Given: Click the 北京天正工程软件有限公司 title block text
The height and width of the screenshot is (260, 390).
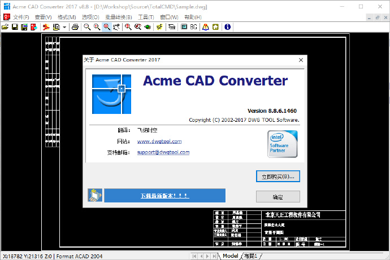Looking at the screenshot, I should coord(293,215).
